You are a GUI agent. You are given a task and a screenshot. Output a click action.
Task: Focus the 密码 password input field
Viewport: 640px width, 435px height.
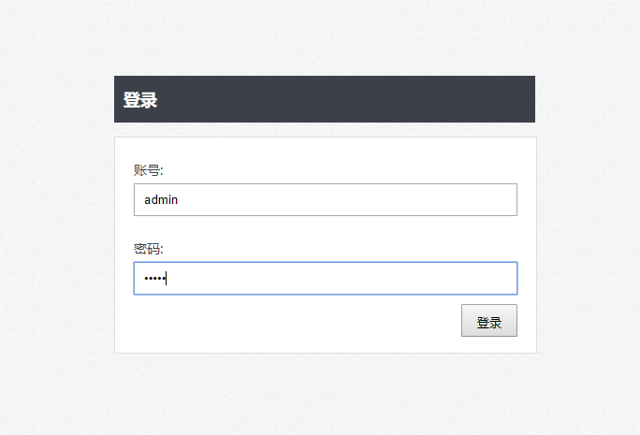tap(326, 278)
